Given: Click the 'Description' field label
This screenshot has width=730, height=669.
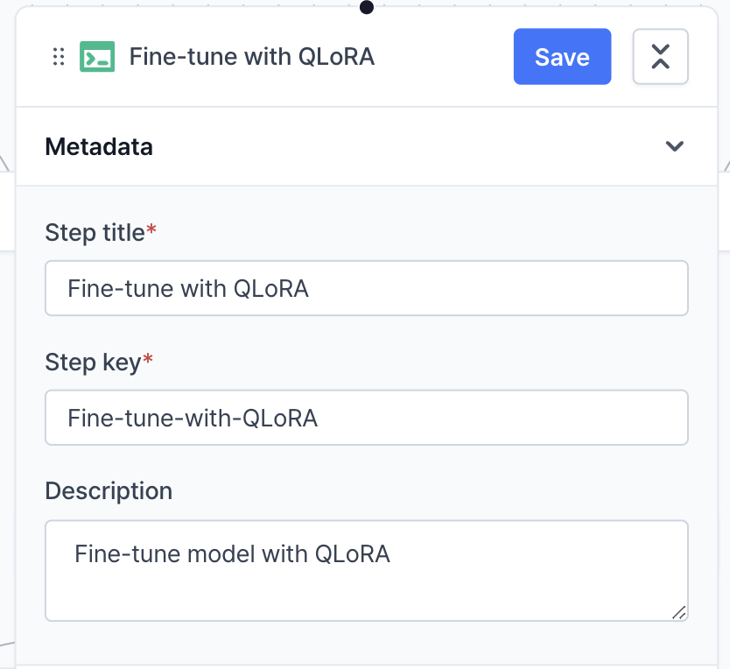Looking at the screenshot, I should tap(109, 490).
